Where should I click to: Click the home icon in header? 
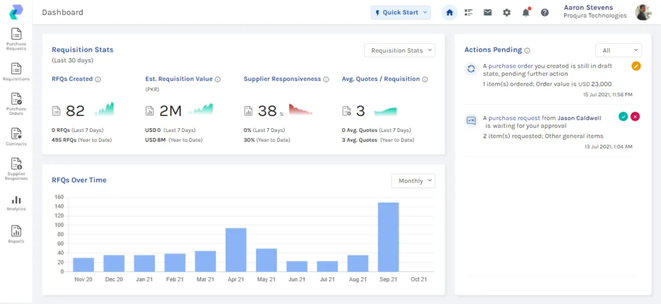[449, 13]
